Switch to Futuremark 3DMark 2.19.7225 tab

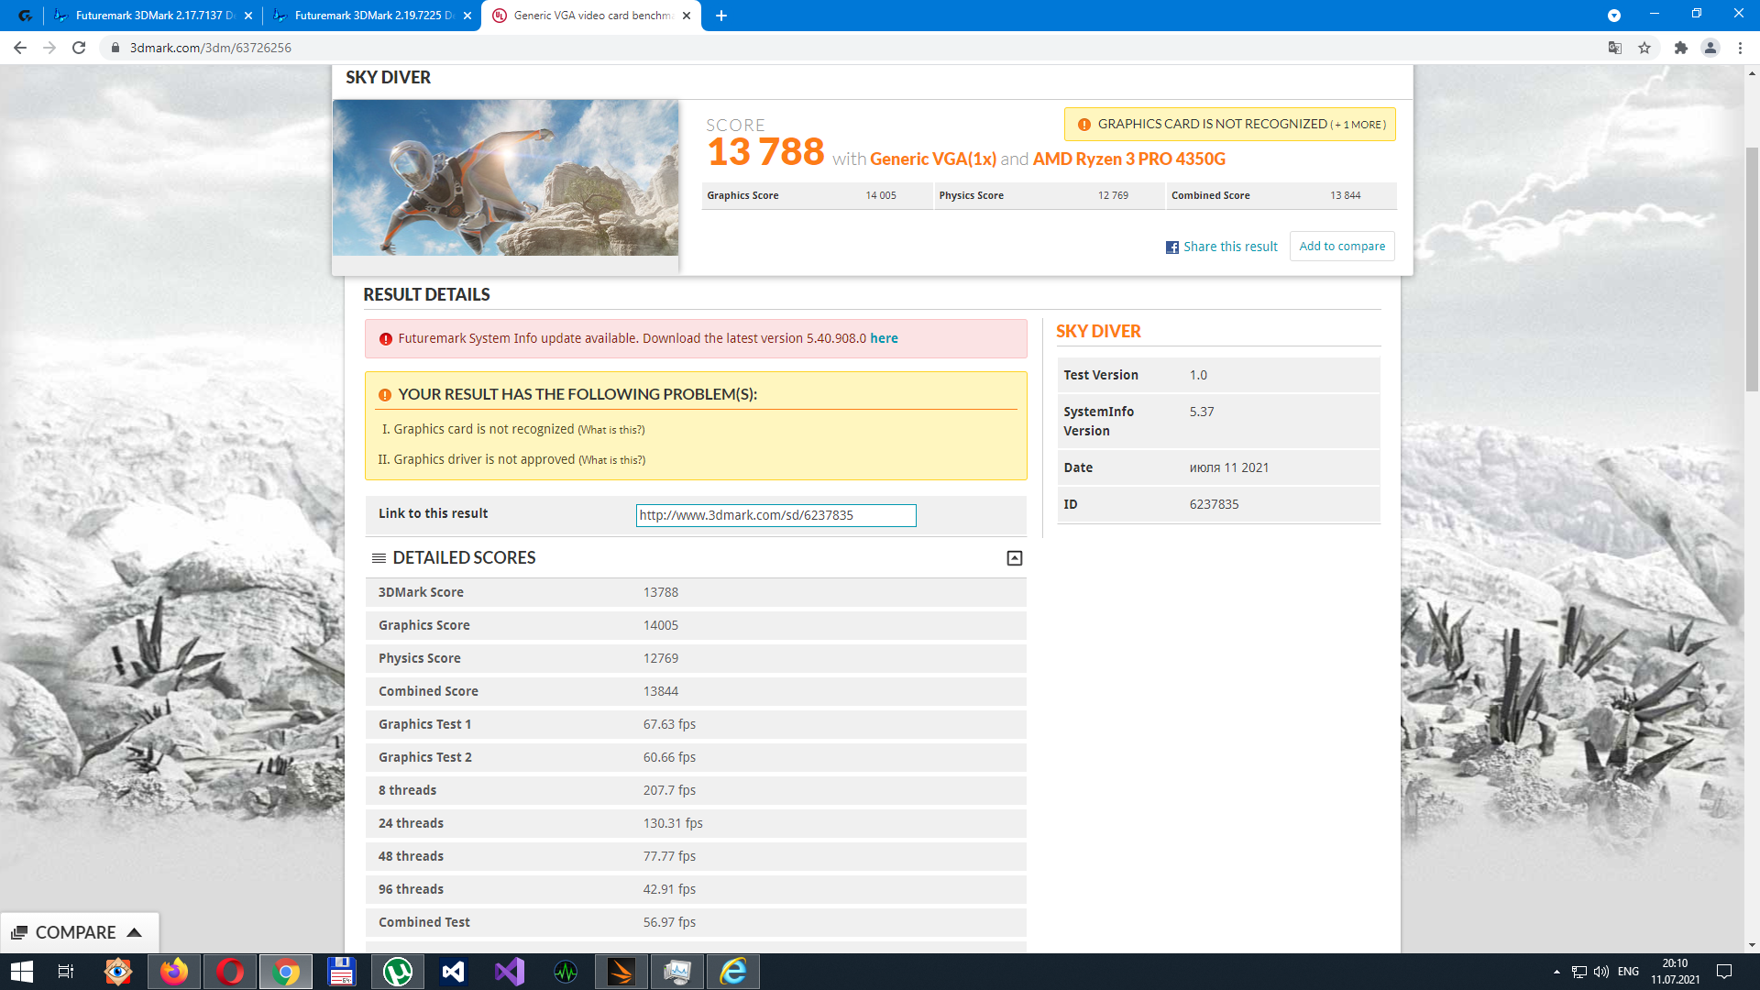click(371, 16)
